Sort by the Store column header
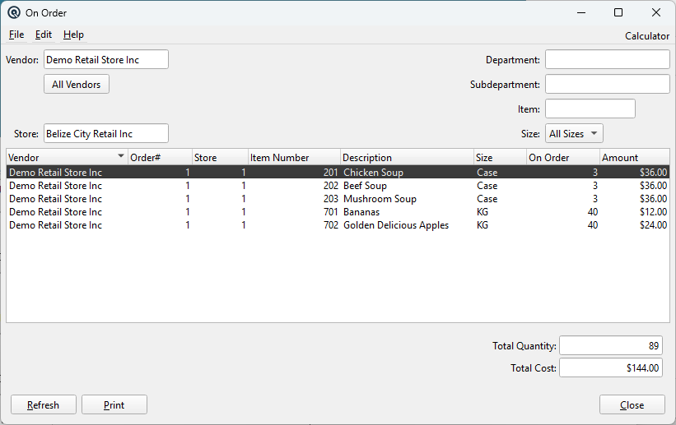The height and width of the screenshot is (425, 676). pyautogui.click(x=220, y=158)
